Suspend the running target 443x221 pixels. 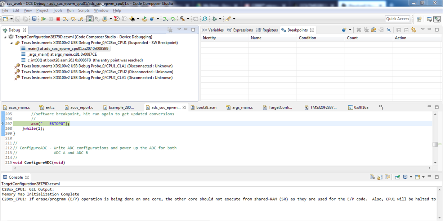pos(51,19)
